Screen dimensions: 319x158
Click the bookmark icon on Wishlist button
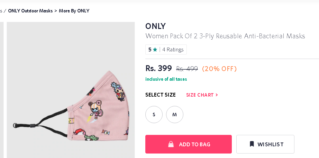[252, 144]
